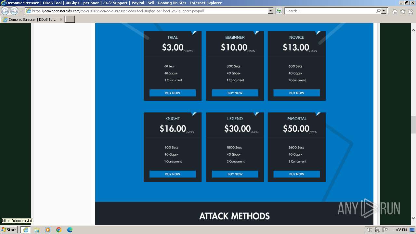
Task: Select the '1800 Secs' text
Action: pyautogui.click(x=234, y=148)
